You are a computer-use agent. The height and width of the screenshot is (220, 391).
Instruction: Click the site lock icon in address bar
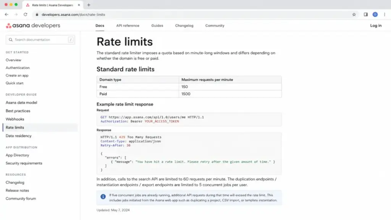pyautogui.click(x=37, y=15)
